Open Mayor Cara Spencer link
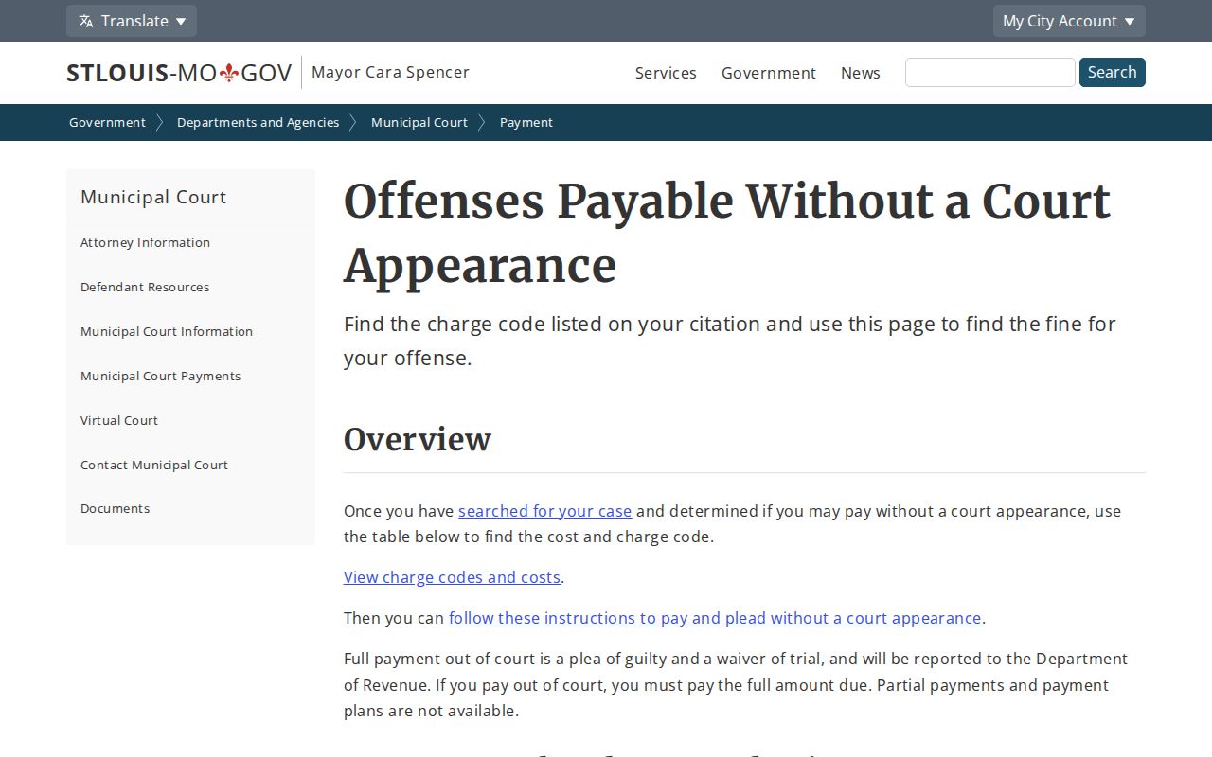This screenshot has height=757, width=1212. (x=390, y=72)
